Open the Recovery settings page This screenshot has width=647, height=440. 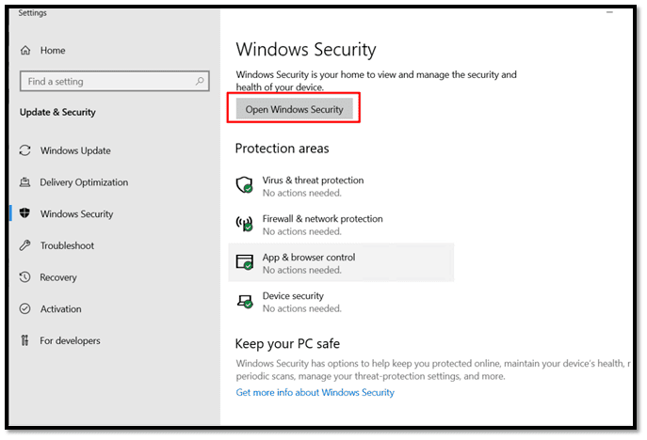tap(58, 277)
